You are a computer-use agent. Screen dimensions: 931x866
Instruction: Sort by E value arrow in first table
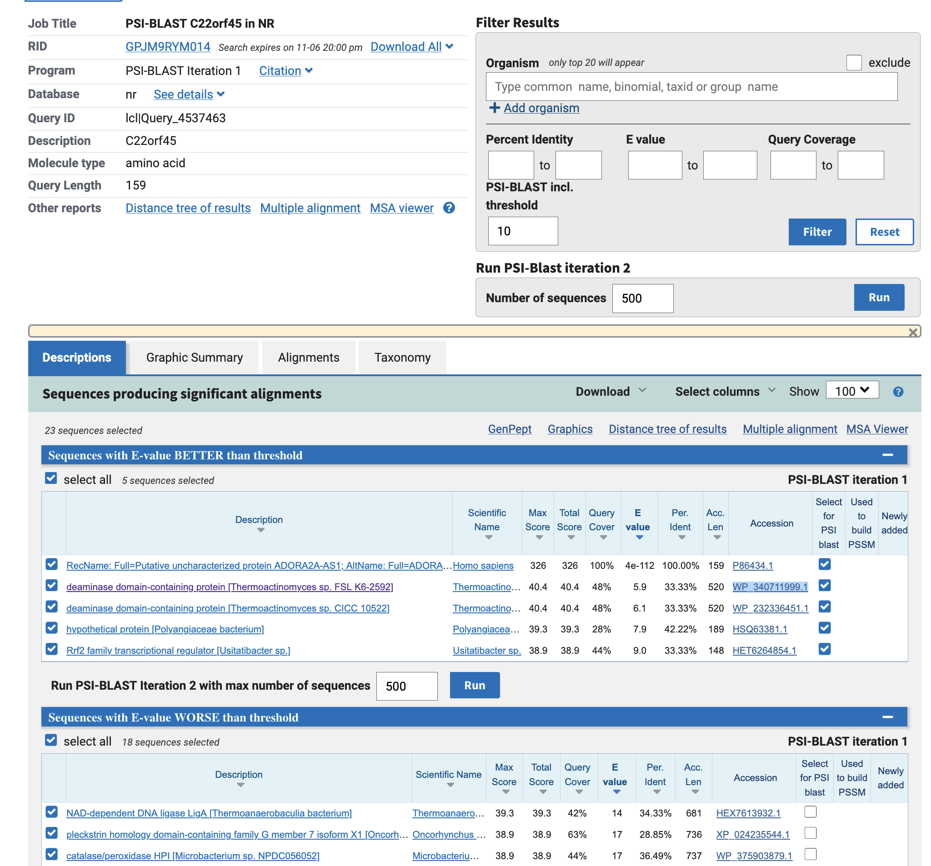click(x=639, y=538)
